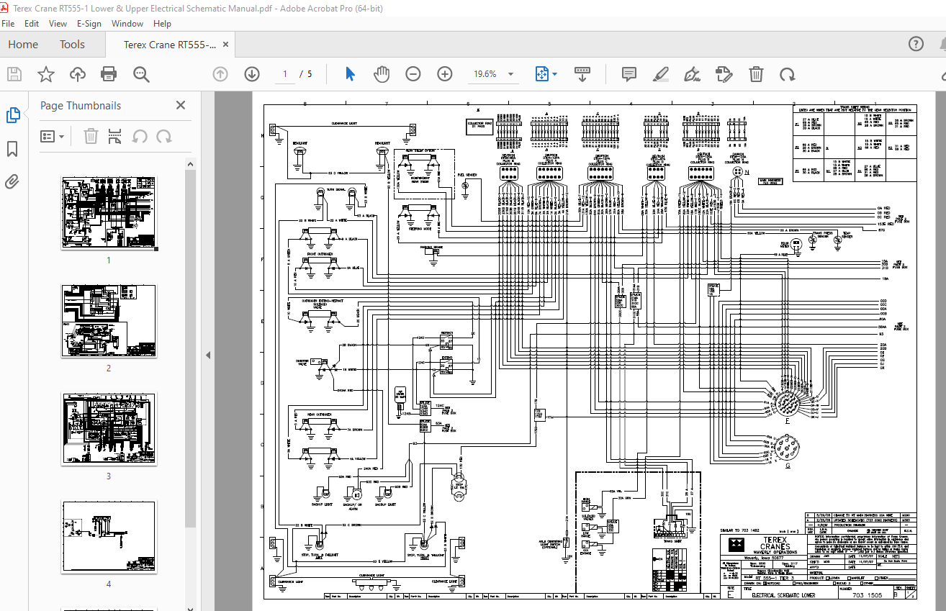Click the thumbnails panel trash icon
The height and width of the screenshot is (611, 946).
click(x=91, y=135)
